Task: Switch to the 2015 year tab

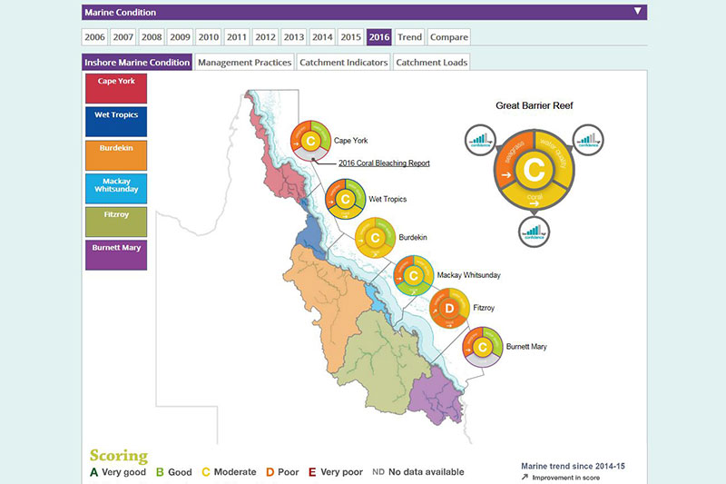Action: (350, 37)
